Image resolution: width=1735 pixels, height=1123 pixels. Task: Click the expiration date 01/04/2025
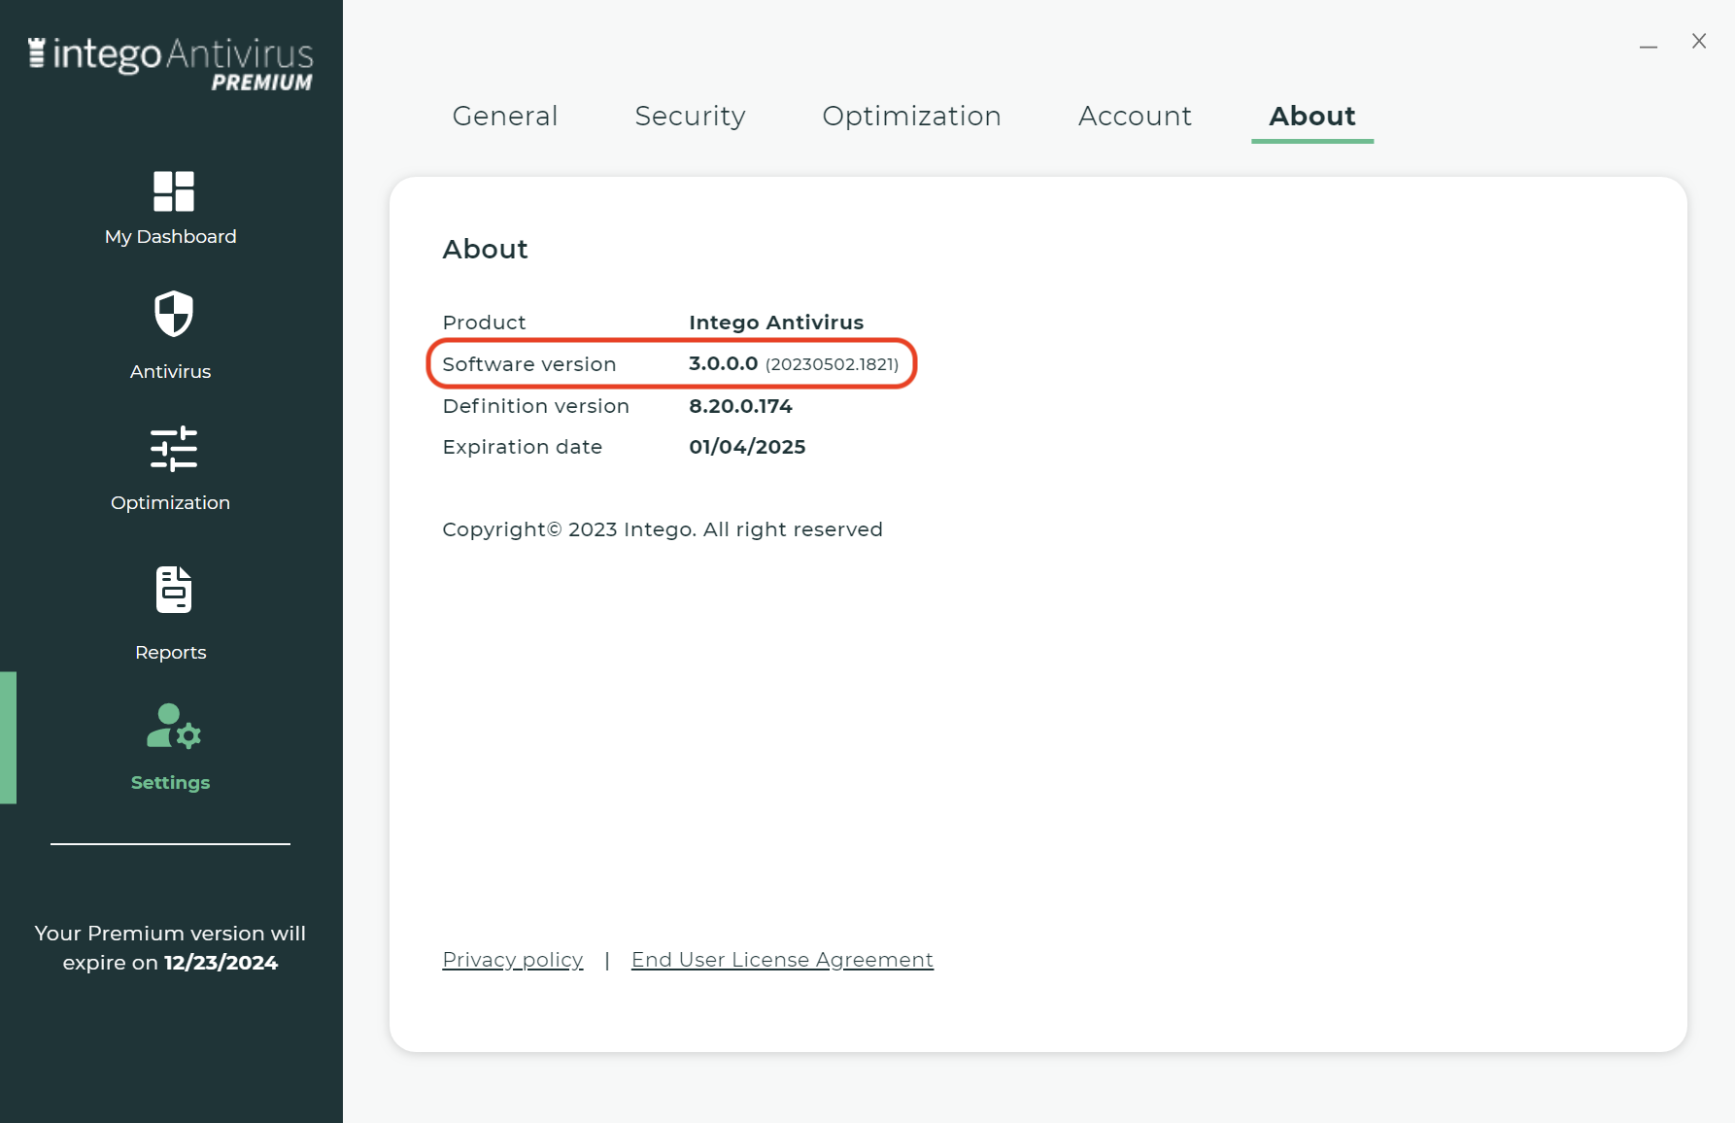pos(747,447)
